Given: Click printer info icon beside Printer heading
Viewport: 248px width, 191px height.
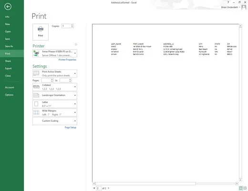Looking at the screenshot, I should click(x=76, y=44).
